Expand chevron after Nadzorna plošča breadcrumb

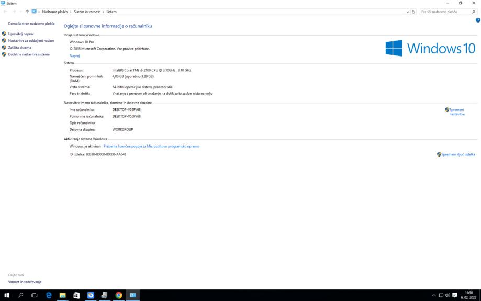pos(71,12)
